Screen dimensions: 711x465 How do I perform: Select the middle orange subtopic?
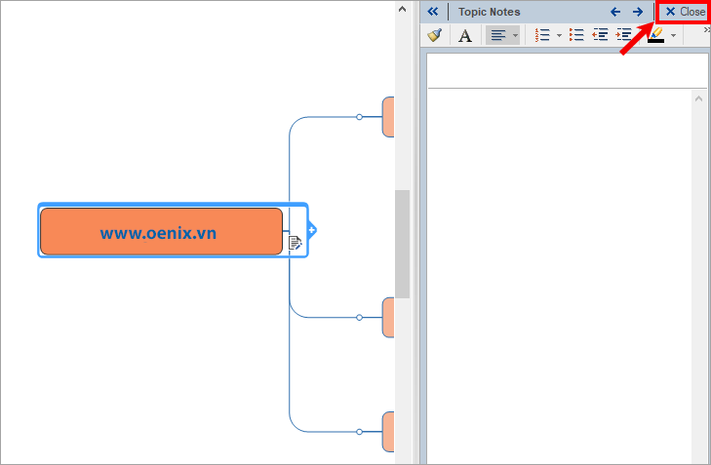point(388,317)
